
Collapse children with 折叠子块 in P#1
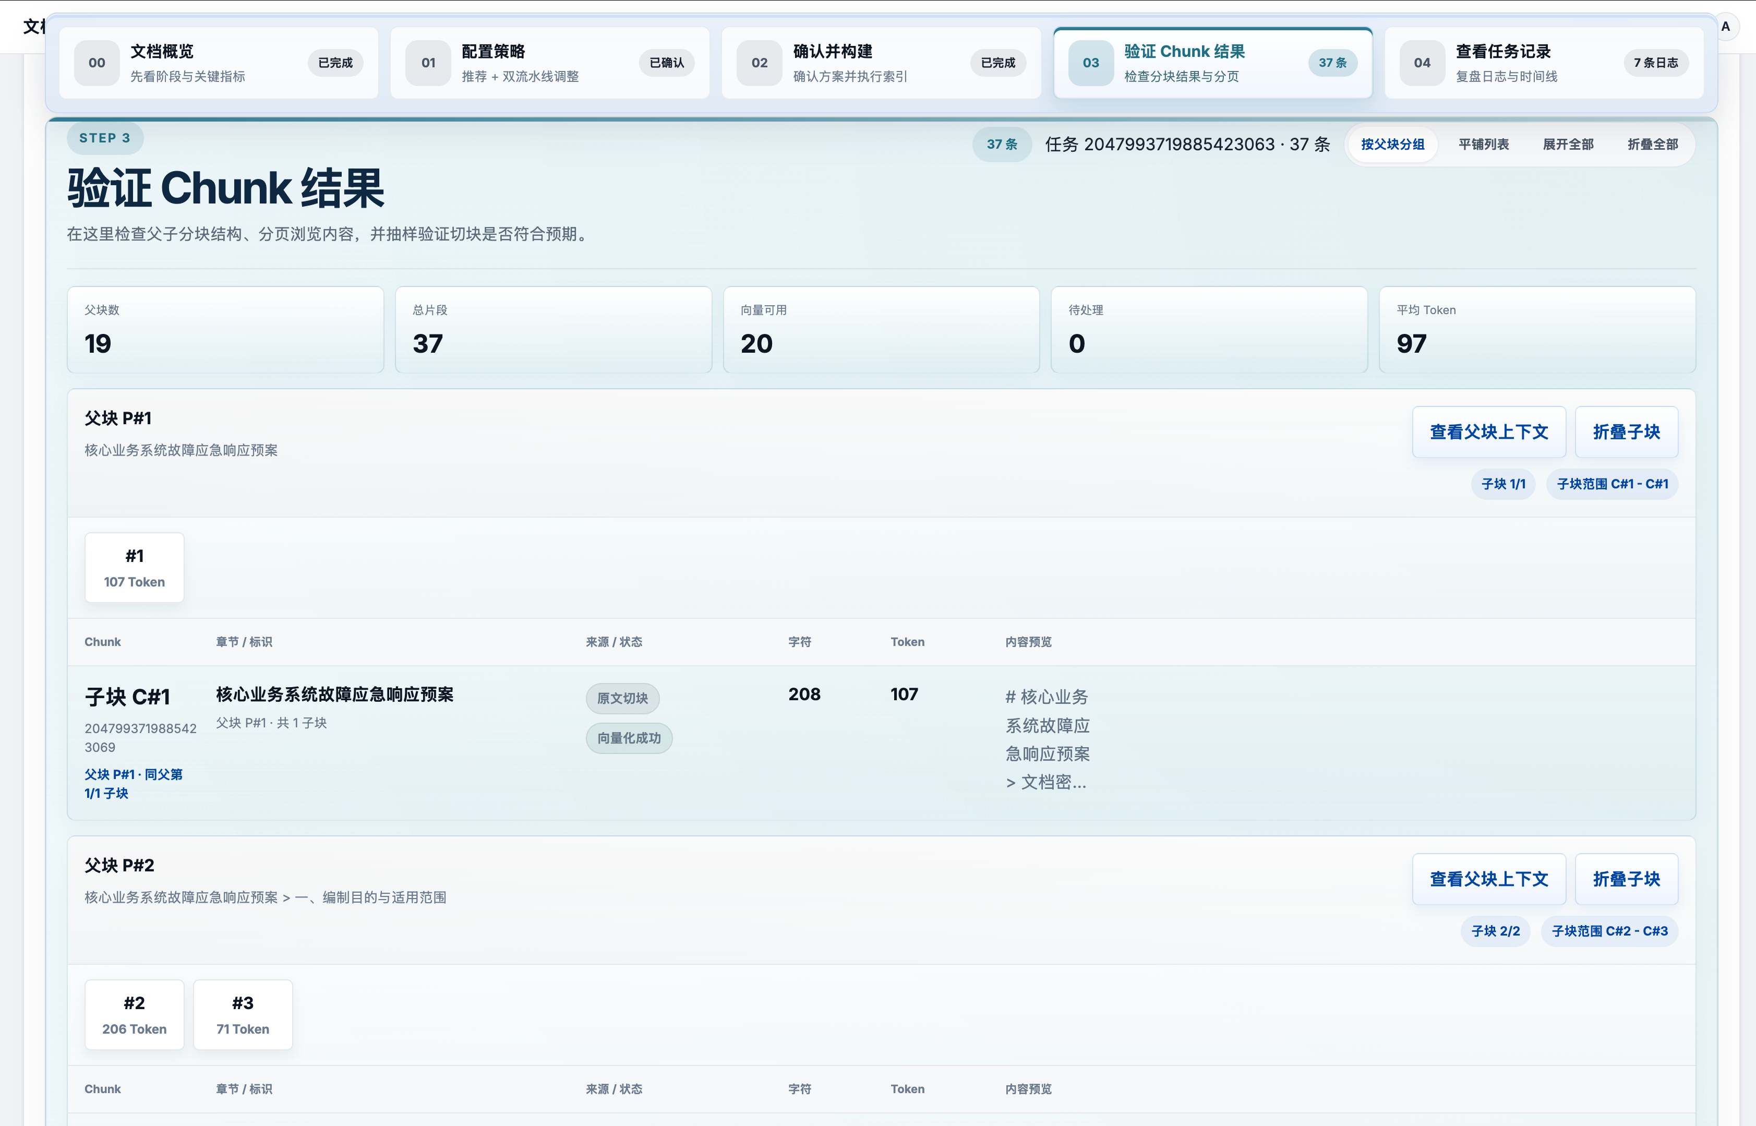tap(1626, 432)
